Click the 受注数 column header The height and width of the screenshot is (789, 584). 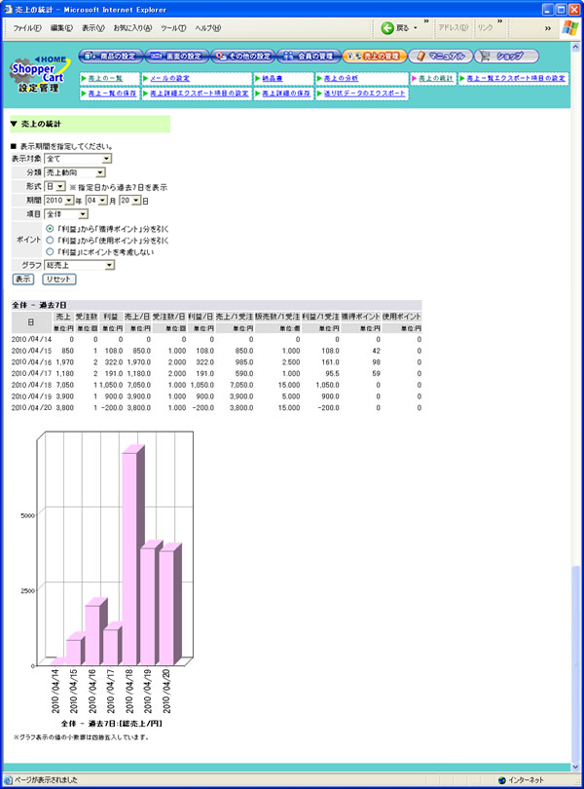point(86,317)
